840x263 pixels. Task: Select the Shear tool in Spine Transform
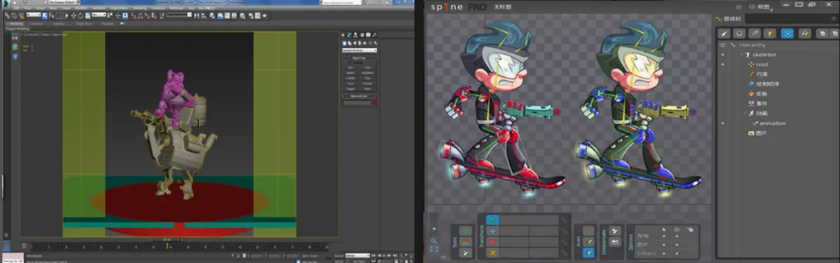pos(492,253)
